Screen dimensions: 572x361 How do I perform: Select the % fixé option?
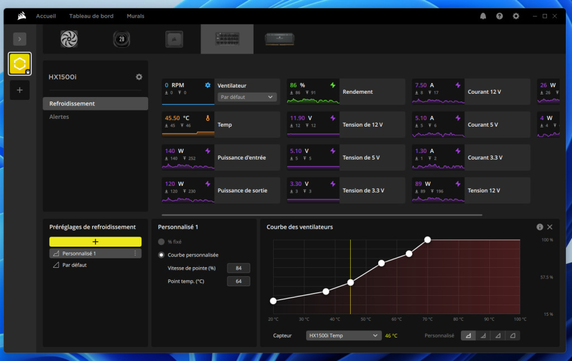tap(161, 241)
